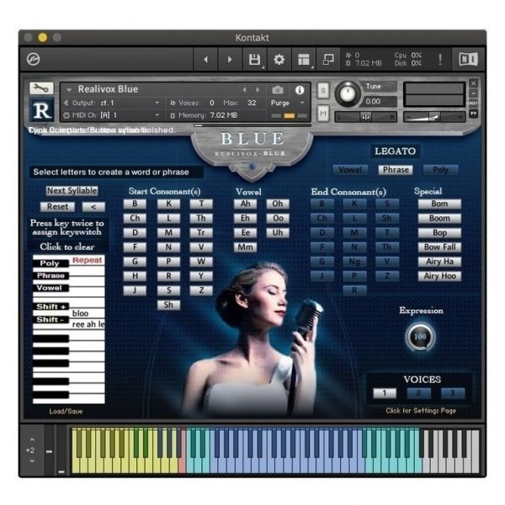The width and height of the screenshot is (505, 505).
Task: Select voice 1
Action: pyautogui.click(x=385, y=393)
